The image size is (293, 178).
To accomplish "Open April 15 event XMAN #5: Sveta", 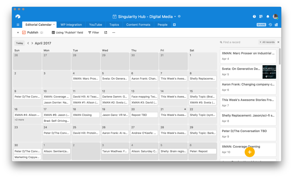I will click(x=202, y=102).
